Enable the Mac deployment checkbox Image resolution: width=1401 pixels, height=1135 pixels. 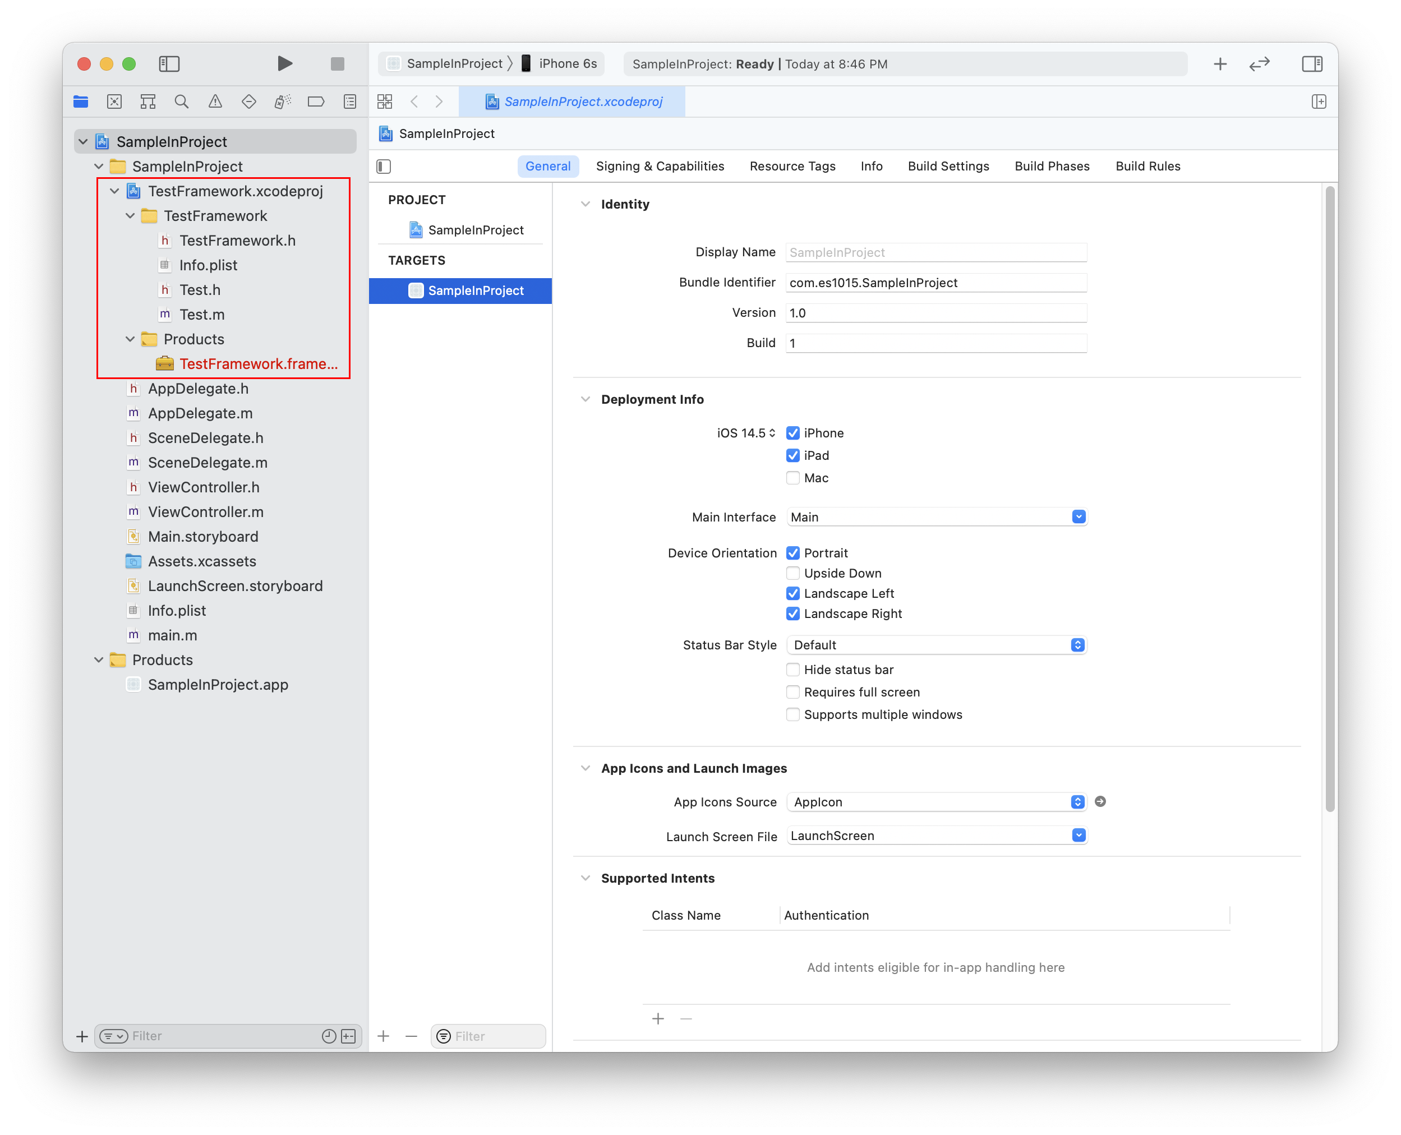coord(792,478)
